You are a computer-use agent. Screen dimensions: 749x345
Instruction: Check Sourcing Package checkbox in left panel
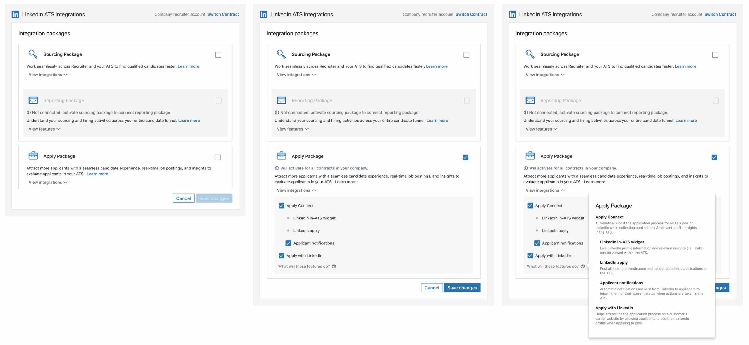(218, 55)
